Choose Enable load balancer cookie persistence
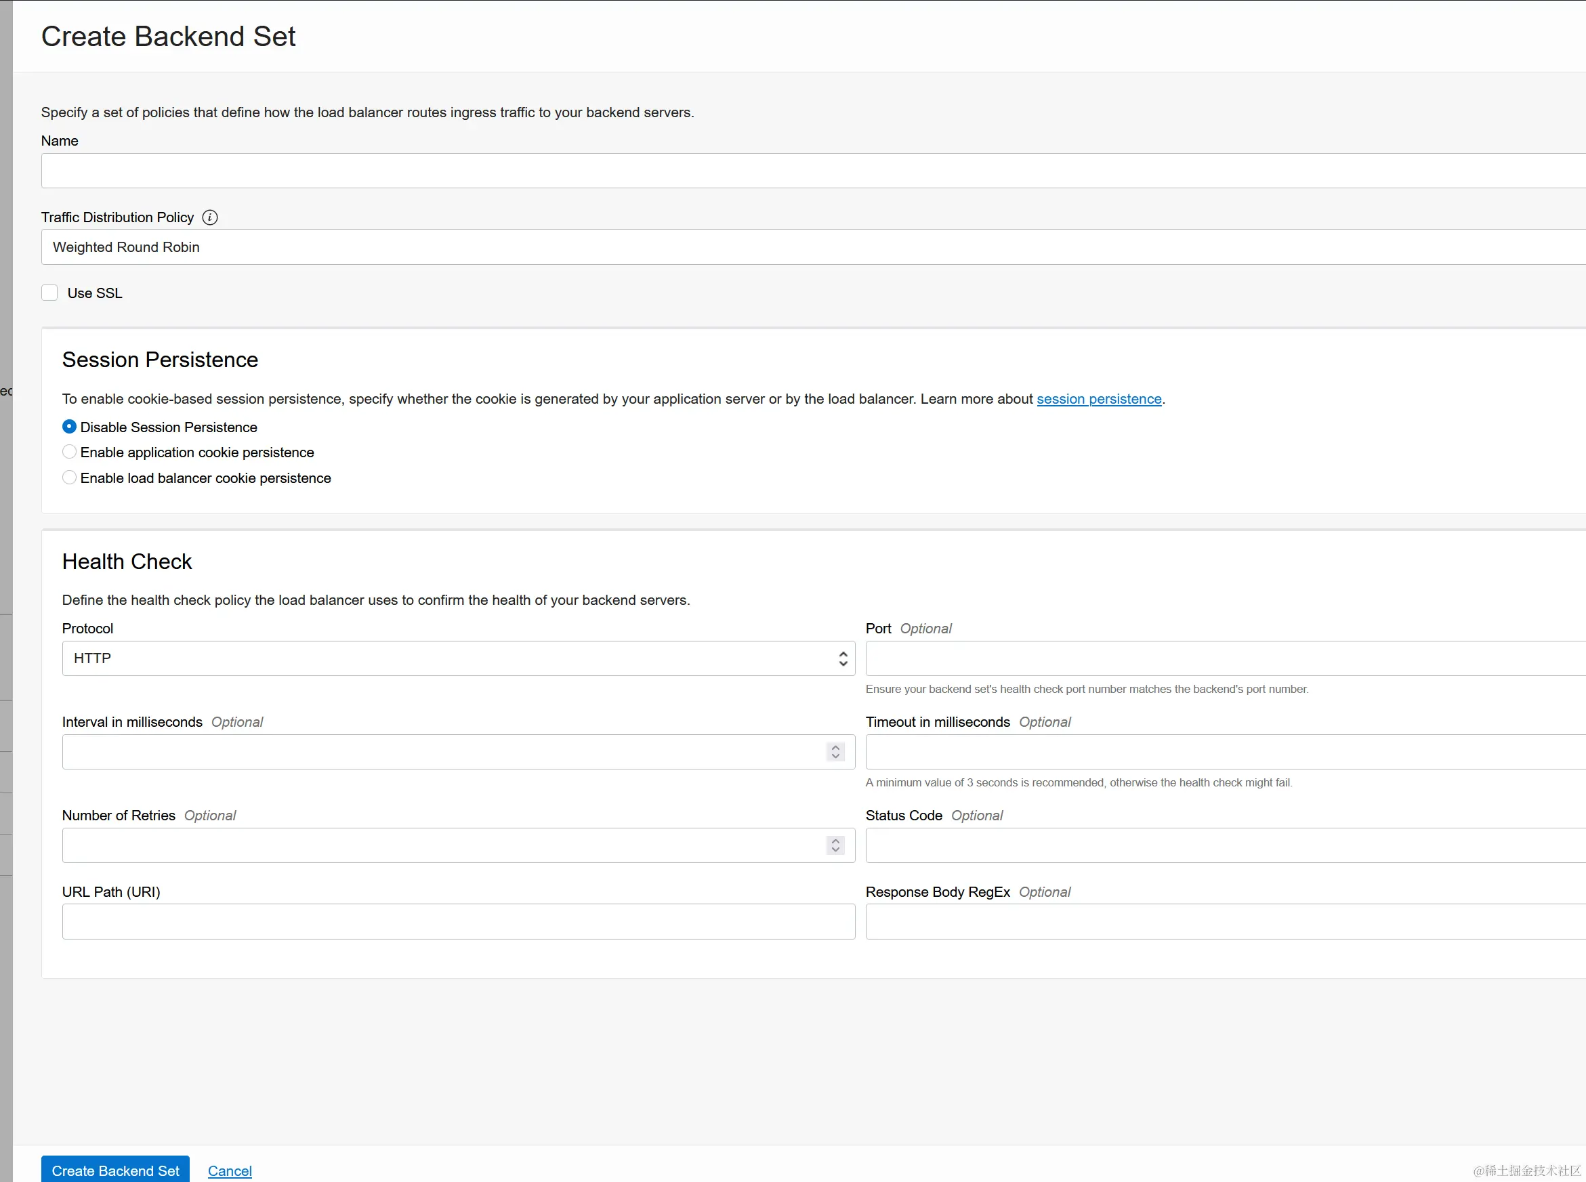The width and height of the screenshot is (1586, 1182). [x=68, y=476]
